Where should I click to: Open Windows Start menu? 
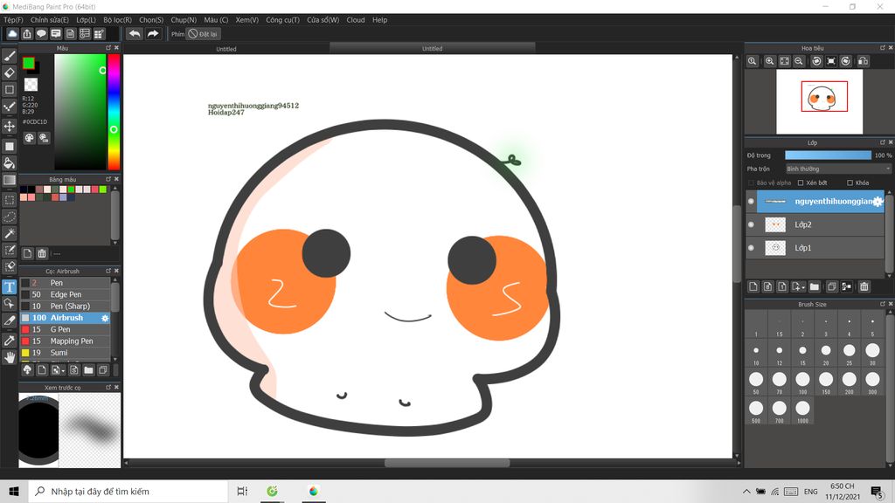[14, 491]
